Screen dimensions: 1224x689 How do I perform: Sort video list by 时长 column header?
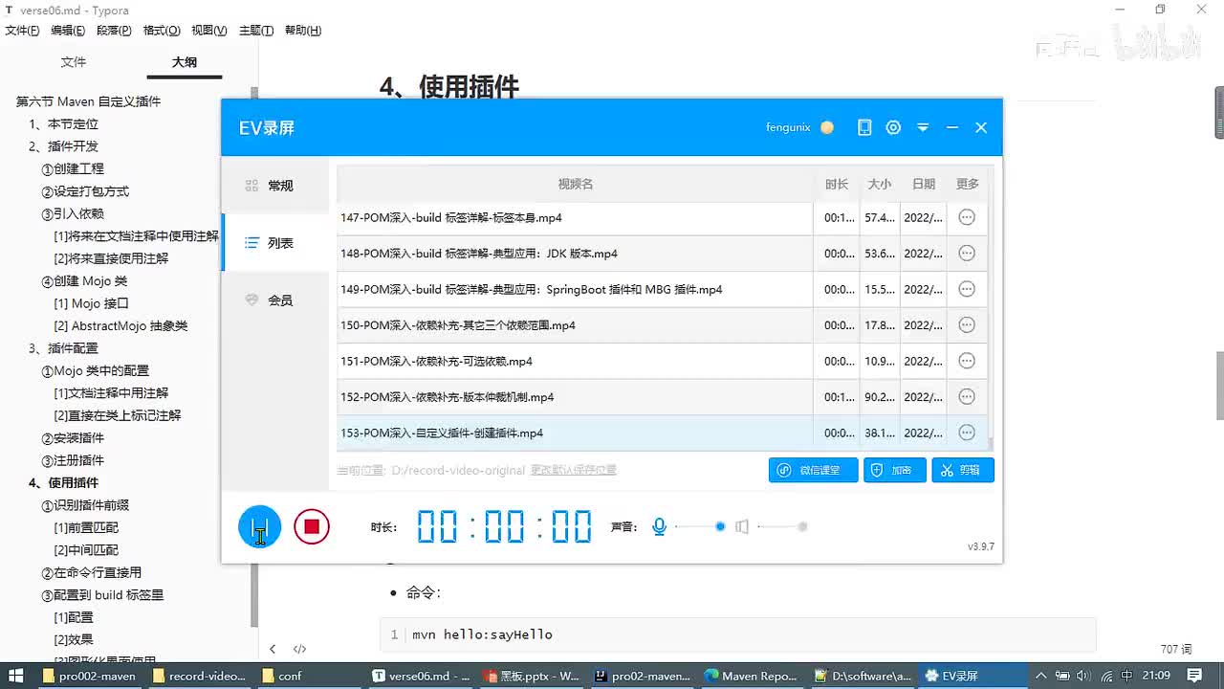(837, 184)
